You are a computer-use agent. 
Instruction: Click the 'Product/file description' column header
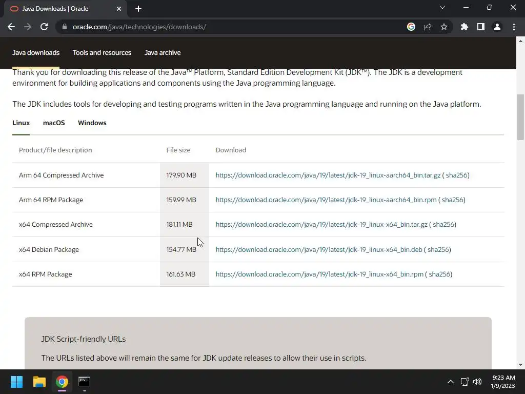point(55,150)
